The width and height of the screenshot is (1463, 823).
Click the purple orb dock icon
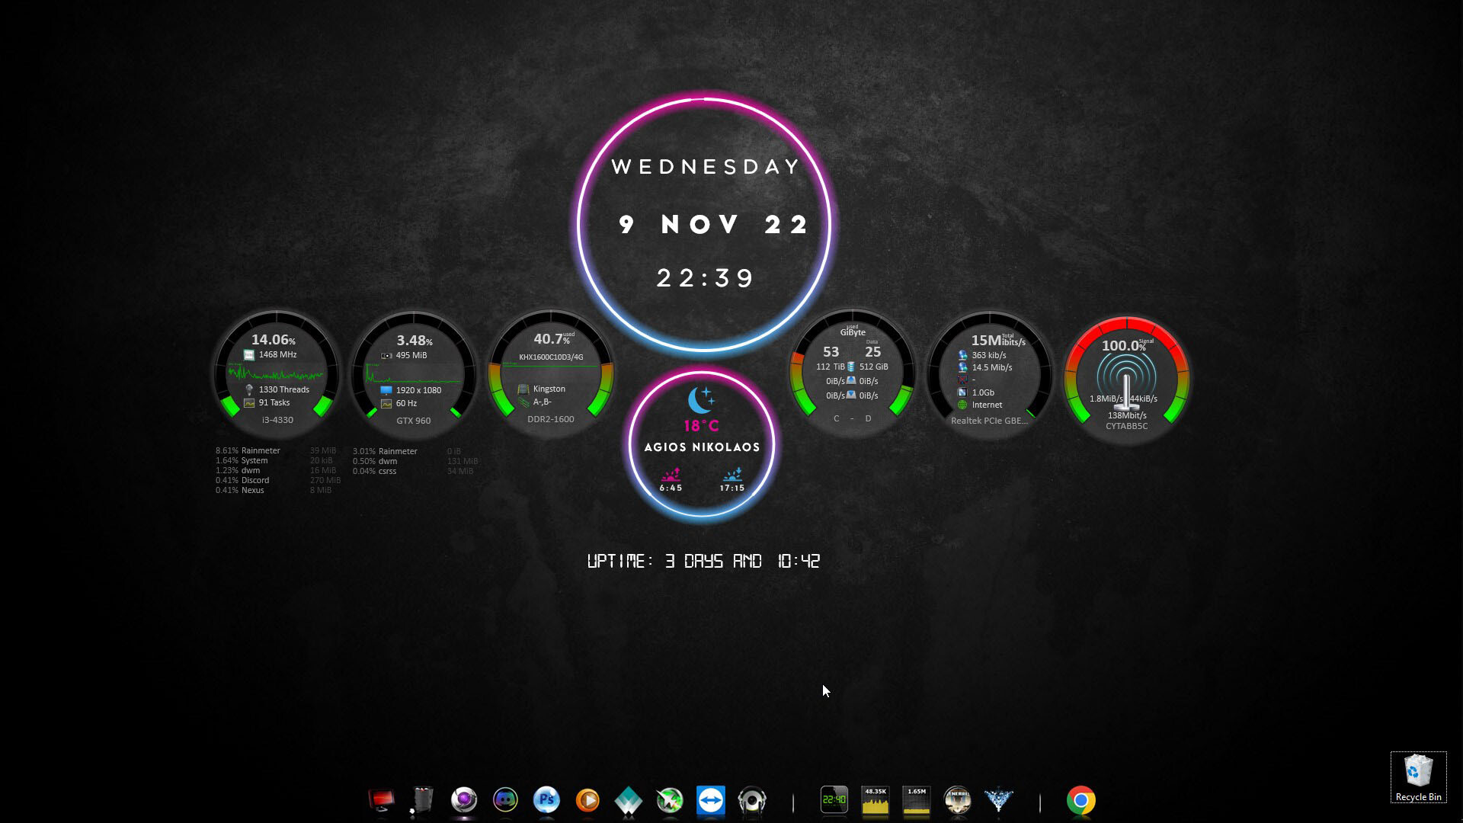464,800
